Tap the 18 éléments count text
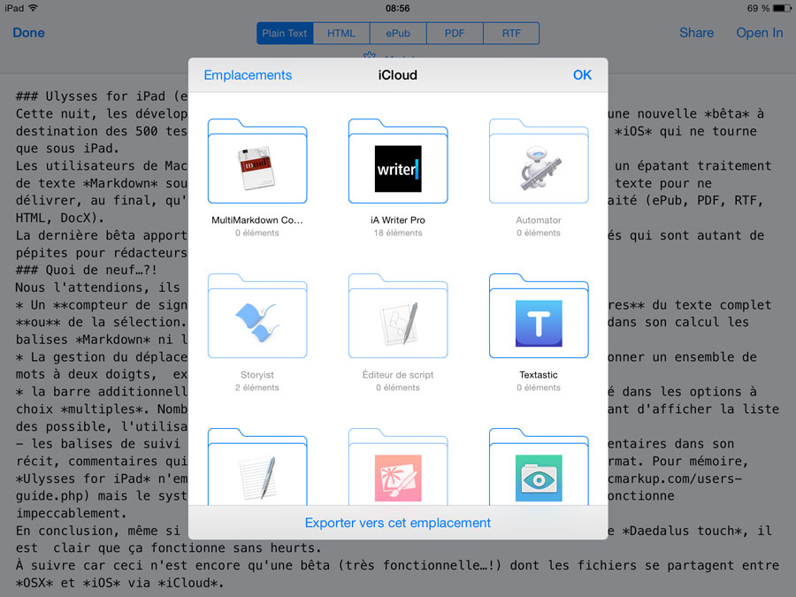This screenshot has width=796, height=597. 398,233
